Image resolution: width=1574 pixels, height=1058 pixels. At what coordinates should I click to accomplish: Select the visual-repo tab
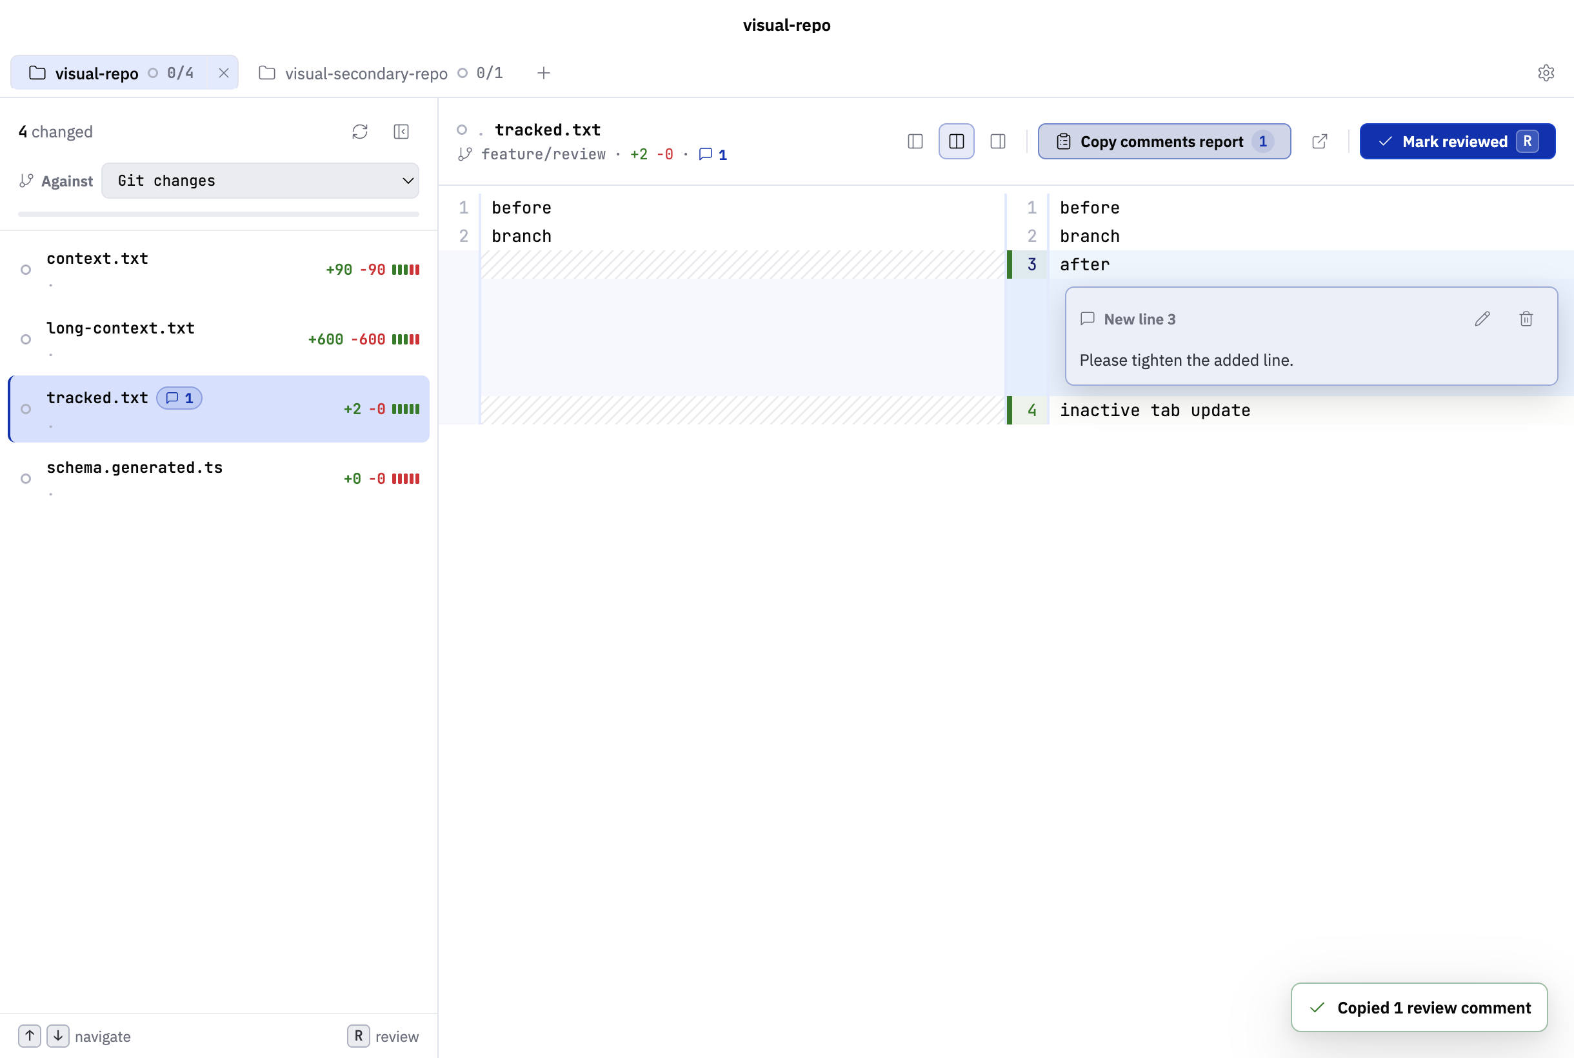point(112,73)
